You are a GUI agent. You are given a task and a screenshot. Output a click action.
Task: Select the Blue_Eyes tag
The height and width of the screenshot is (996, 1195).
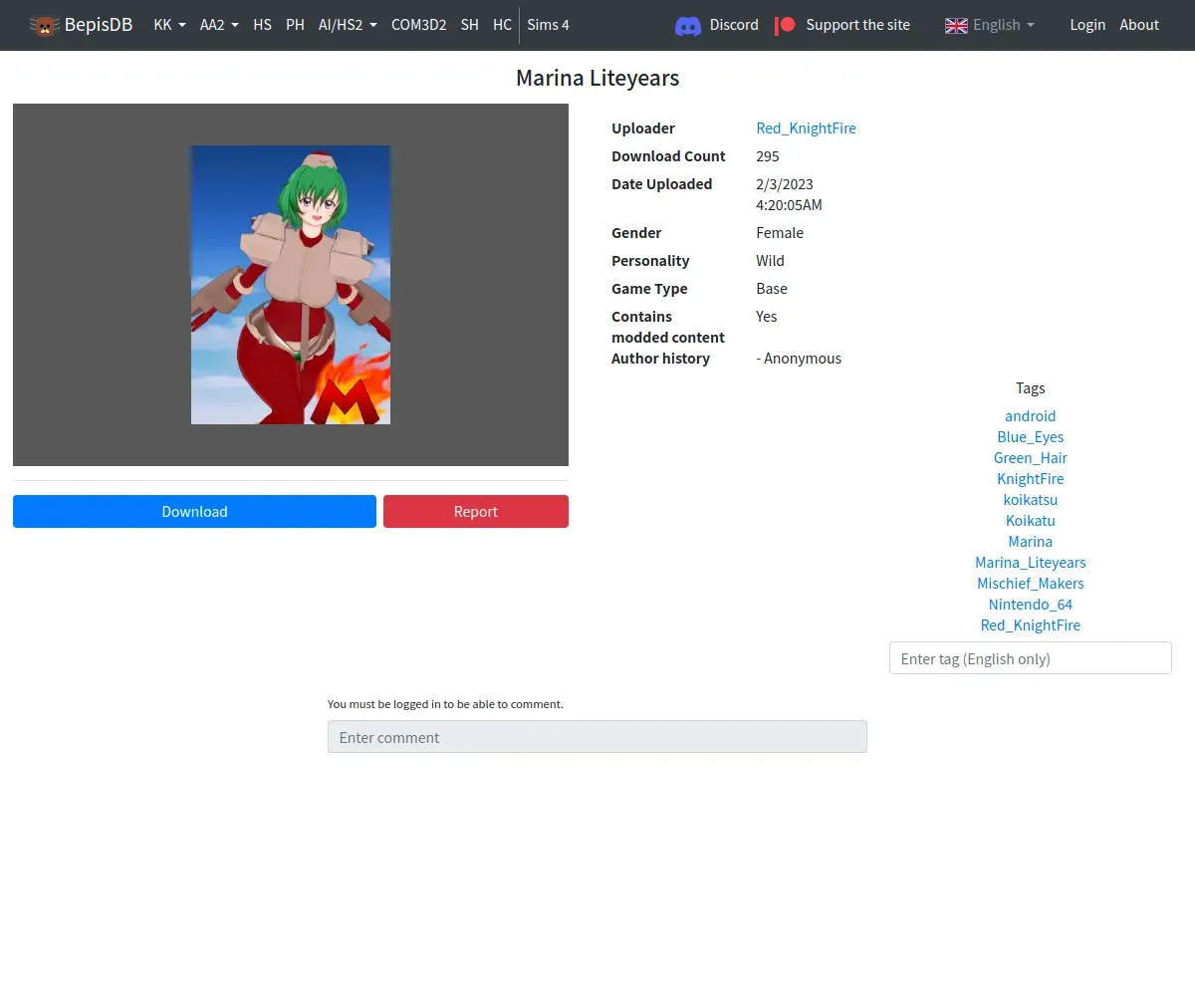click(x=1031, y=437)
